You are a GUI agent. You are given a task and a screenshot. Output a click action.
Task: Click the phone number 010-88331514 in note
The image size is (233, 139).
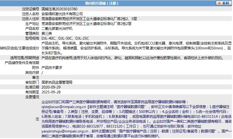click(x=205, y=117)
